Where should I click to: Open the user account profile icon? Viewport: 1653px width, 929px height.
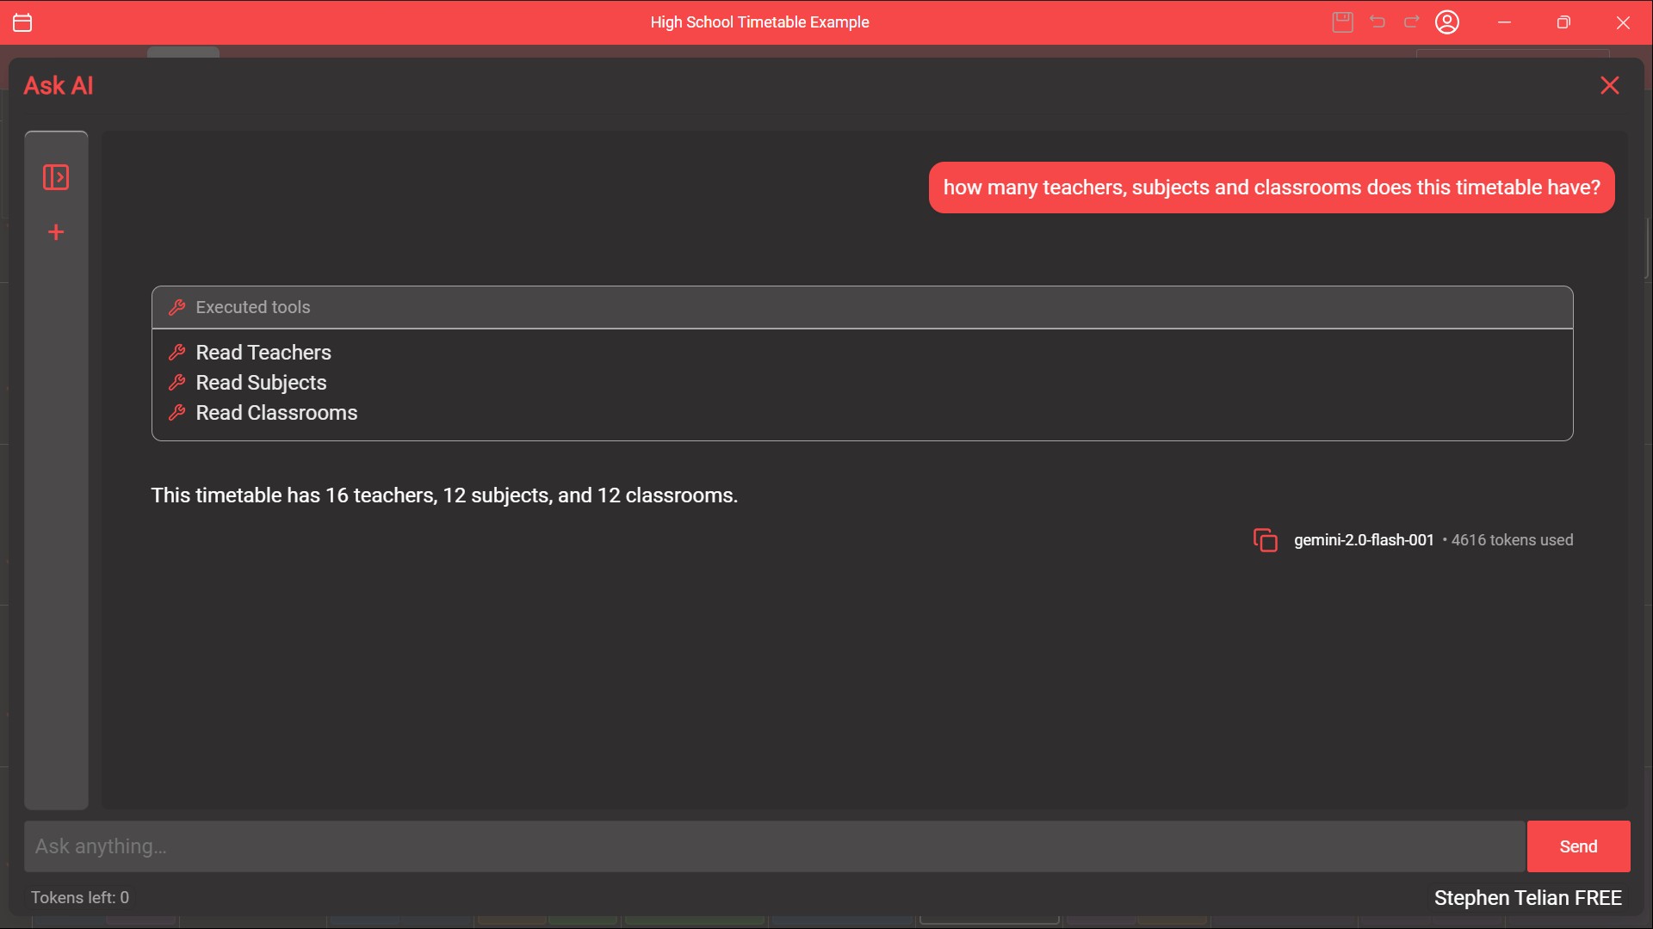(1447, 22)
